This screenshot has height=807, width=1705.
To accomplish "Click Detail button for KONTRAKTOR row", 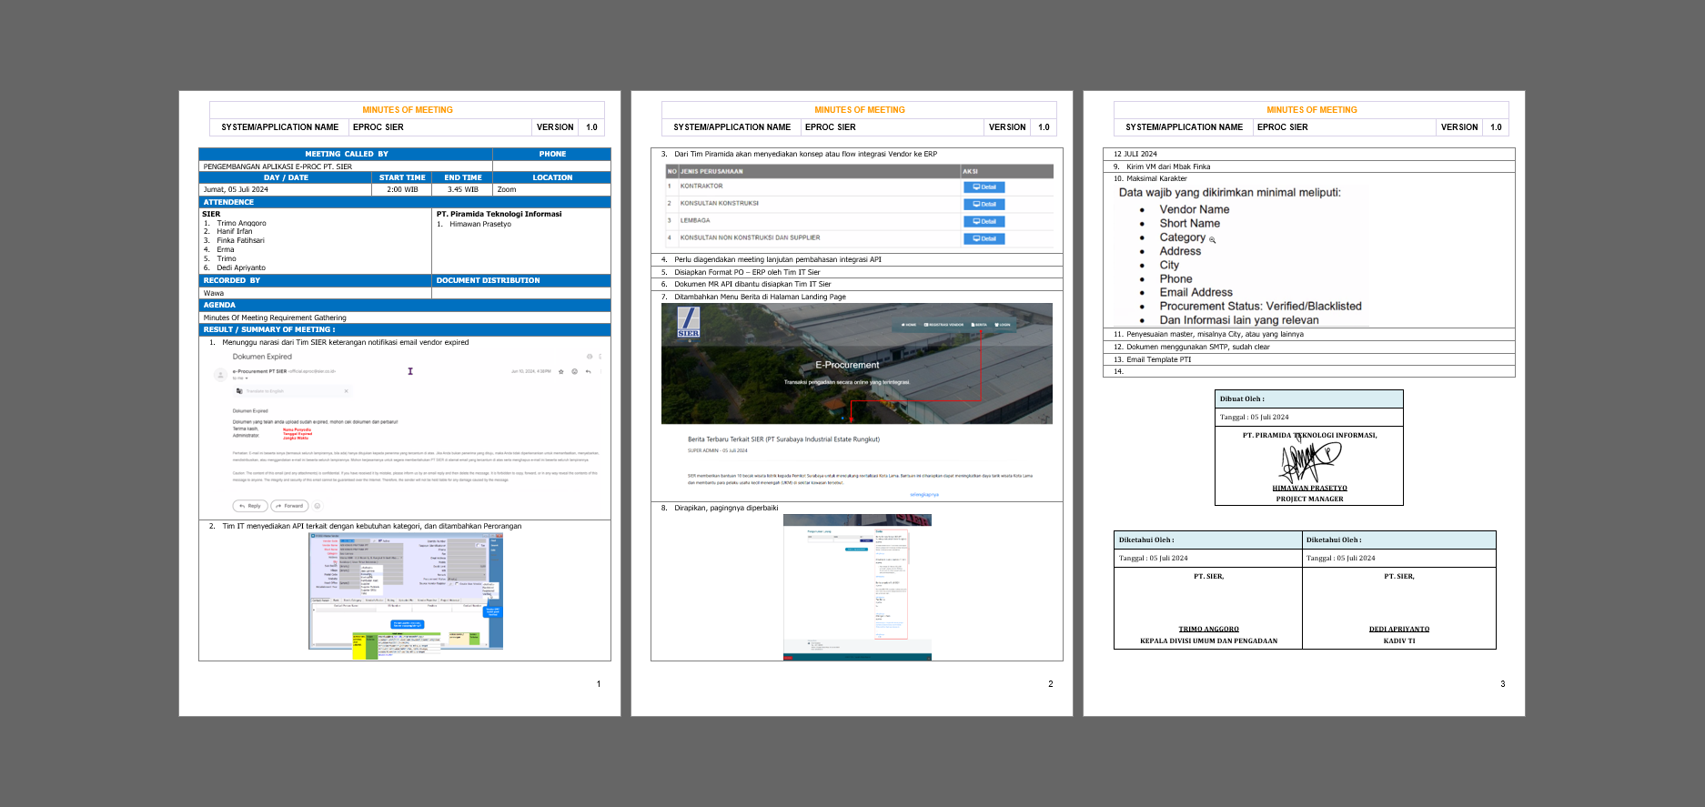I will (984, 187).
